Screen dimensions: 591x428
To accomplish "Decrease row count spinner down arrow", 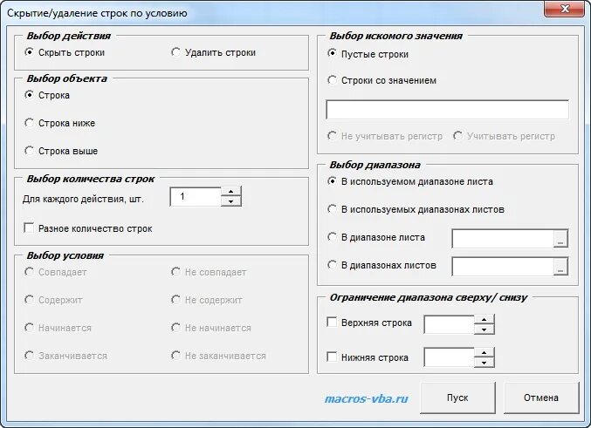I will pos(230,201).
